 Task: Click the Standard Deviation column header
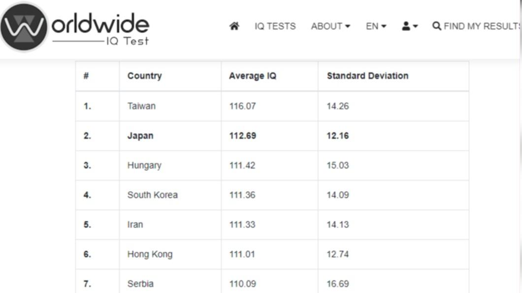(x=367, y=76)
